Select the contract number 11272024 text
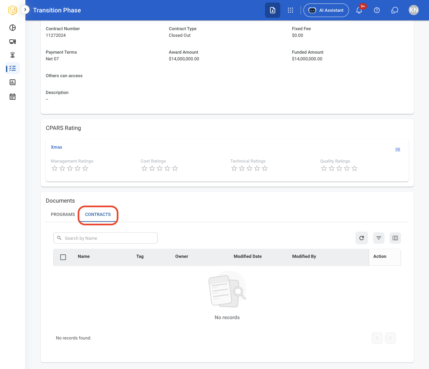The width and height of the screenshot is (429, 369). [56, 35]
